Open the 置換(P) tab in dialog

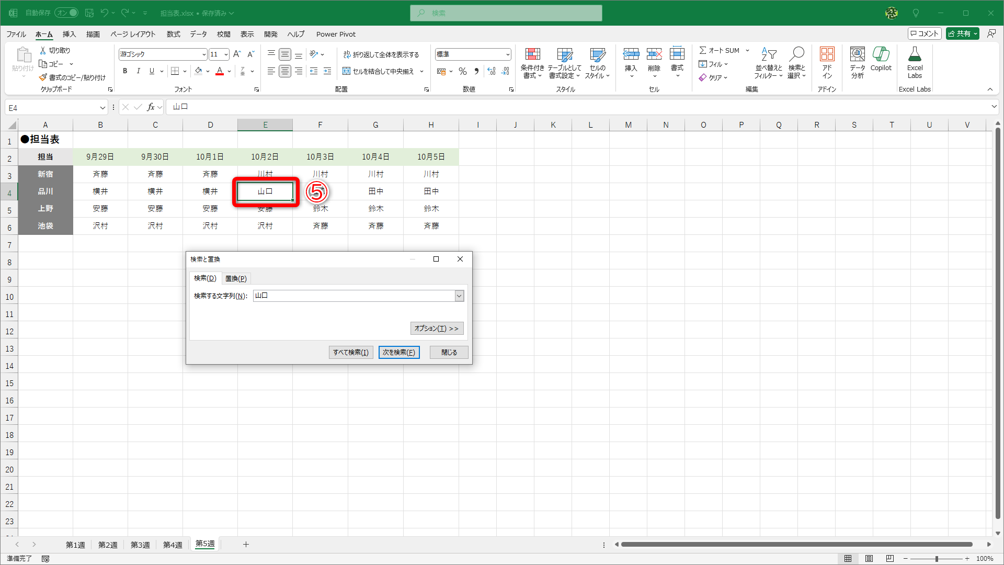click(x=236, y=278)
